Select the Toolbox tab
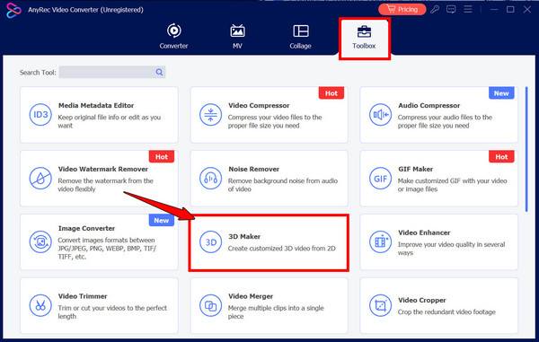Screen dimensions: 539x342 pos(364,38)
